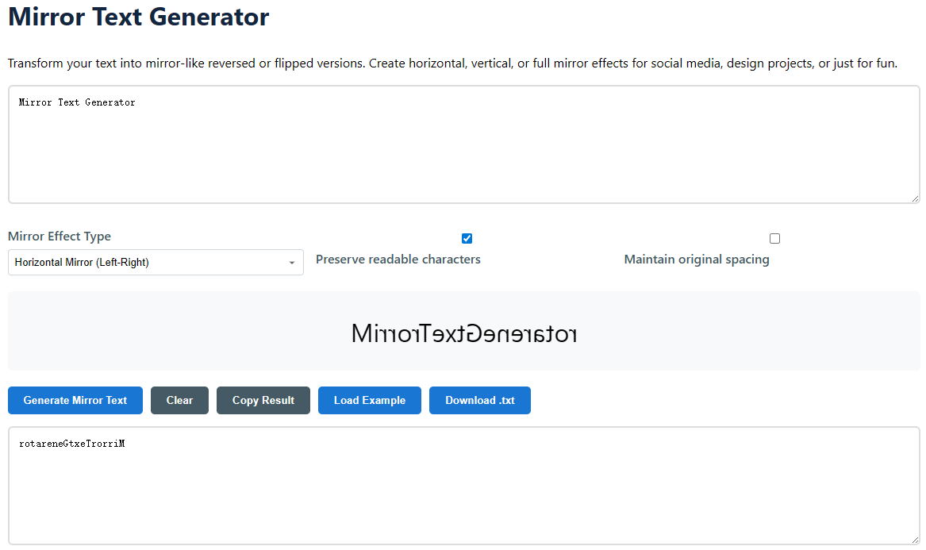Grab the resize handle of input textarea

pyautogui.click(x=915, y=198)
